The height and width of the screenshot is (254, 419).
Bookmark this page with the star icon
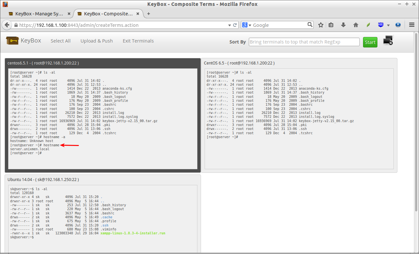(321, 25)
